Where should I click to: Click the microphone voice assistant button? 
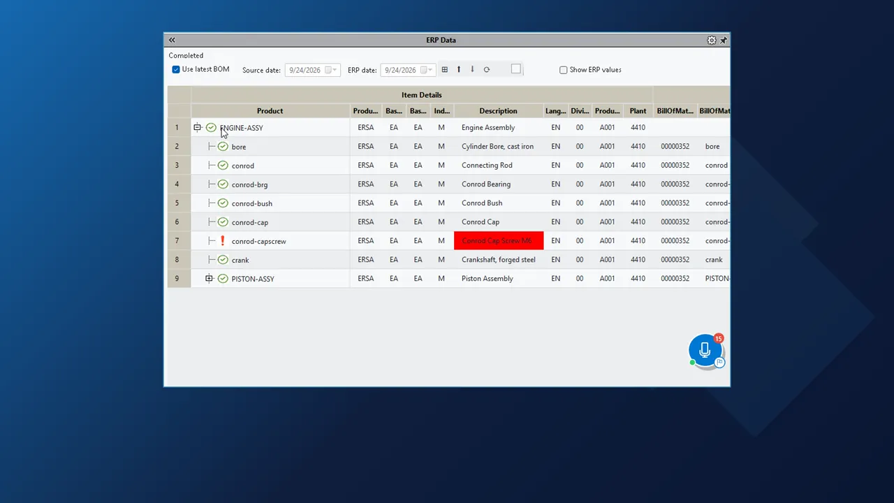click(705, 351)
